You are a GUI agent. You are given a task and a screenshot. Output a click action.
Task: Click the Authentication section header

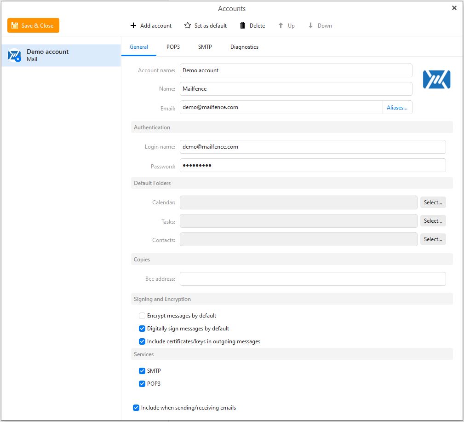(x=292, y=127)
